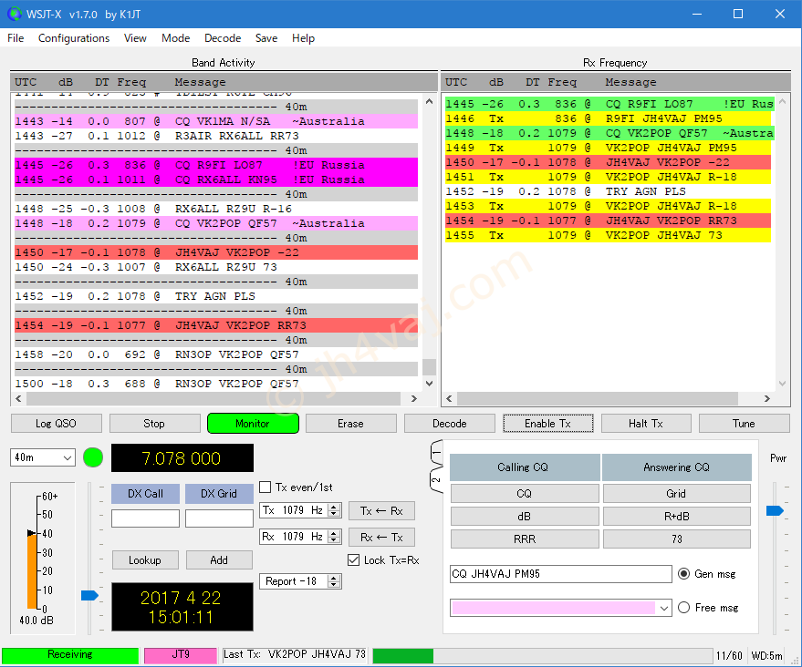
Task: Open the Decode menu
Action: click(x=223, y=38)
